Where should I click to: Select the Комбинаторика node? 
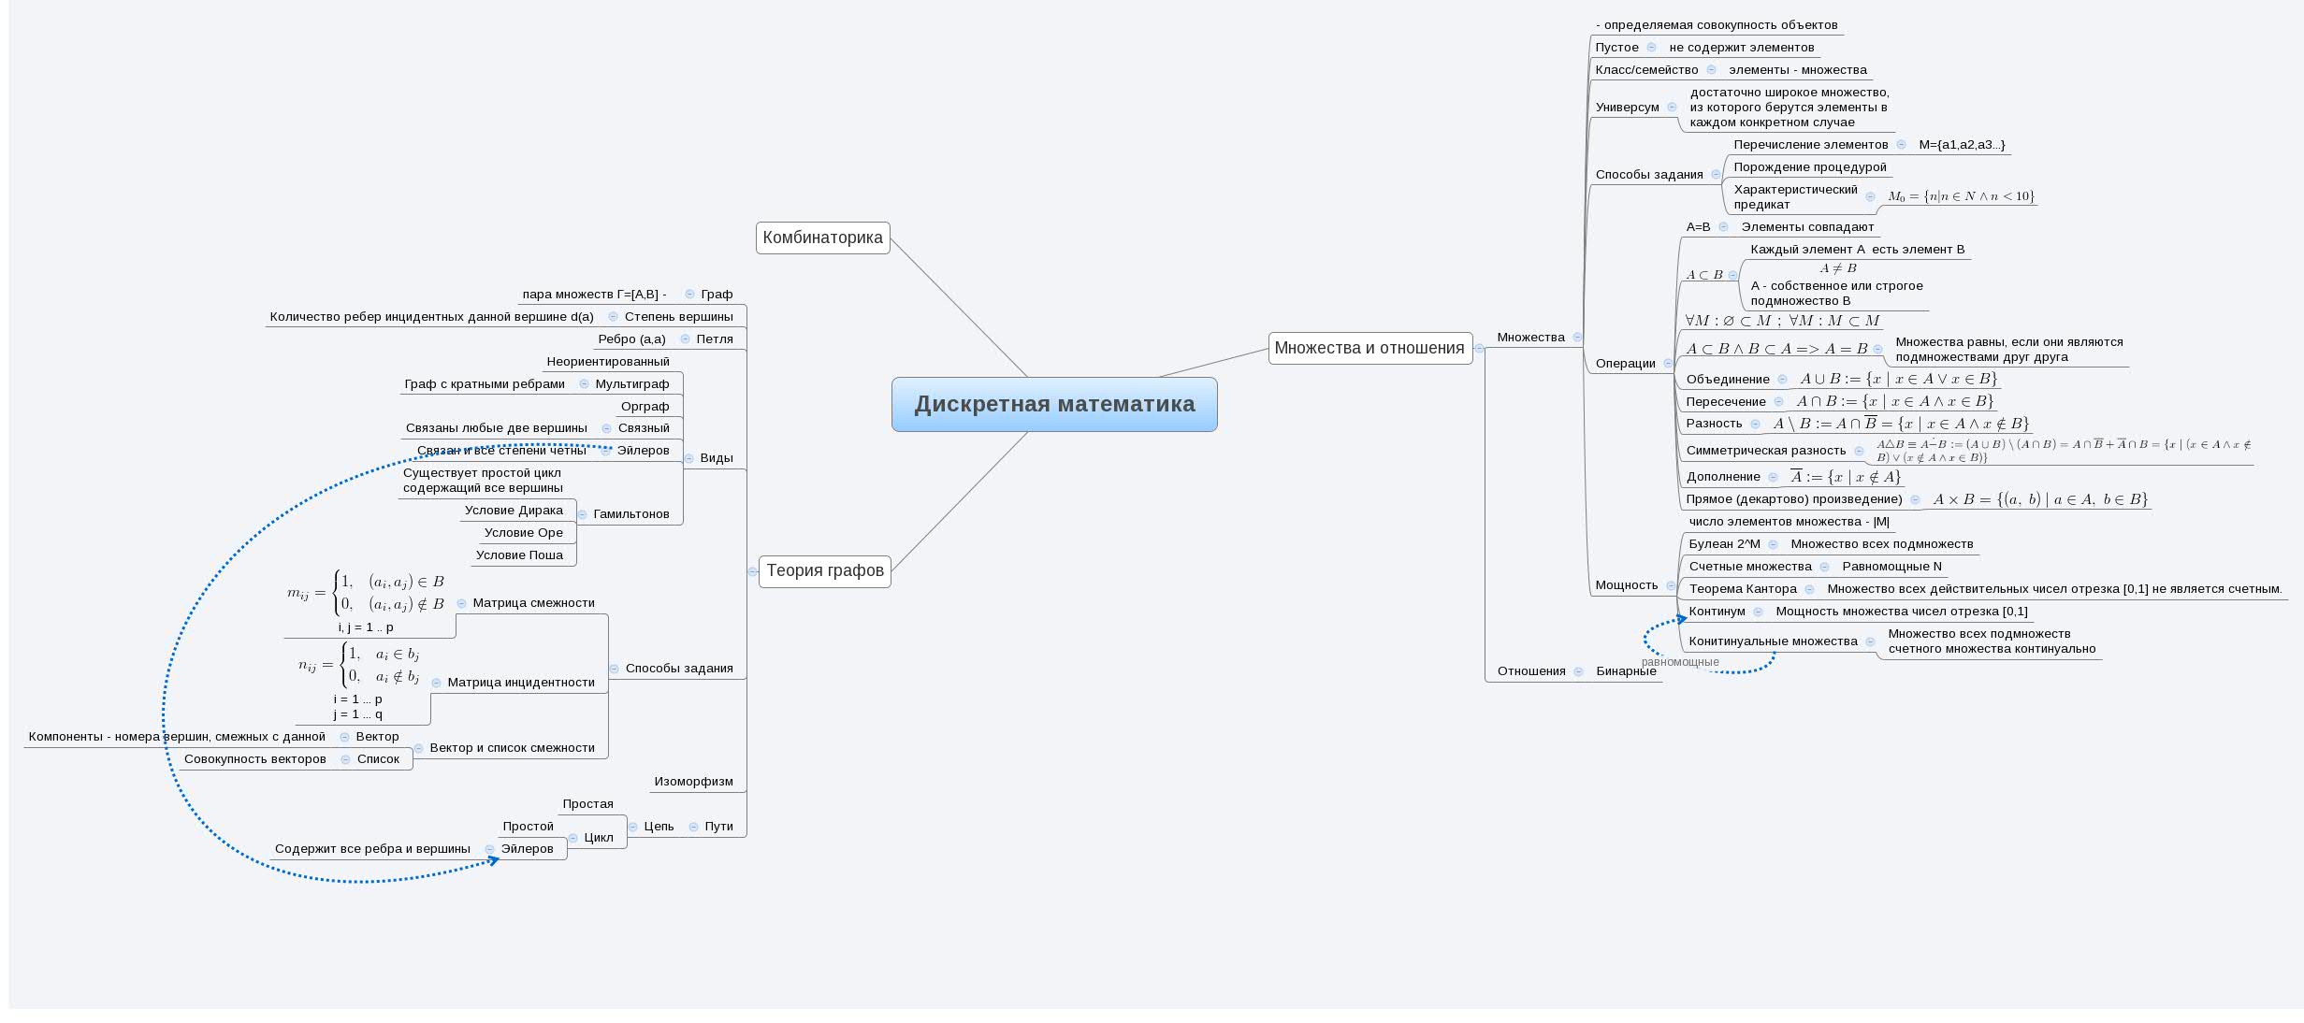point(823,238)
